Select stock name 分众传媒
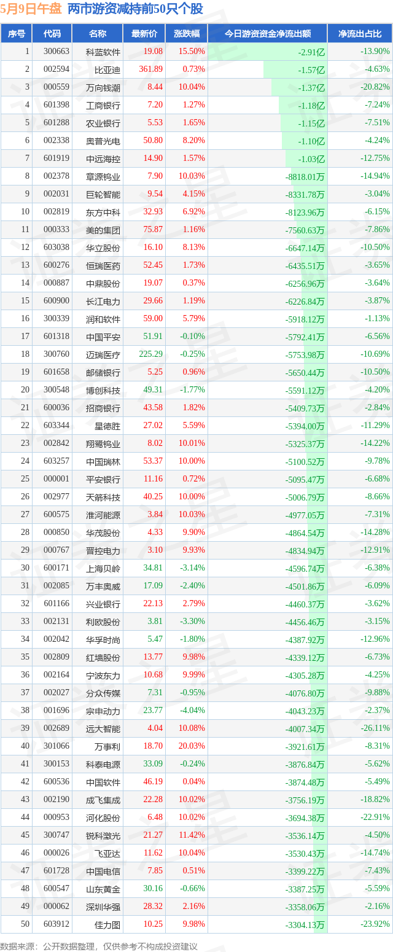Viewport: 393px width, 952px height. [x=103, y=693]
